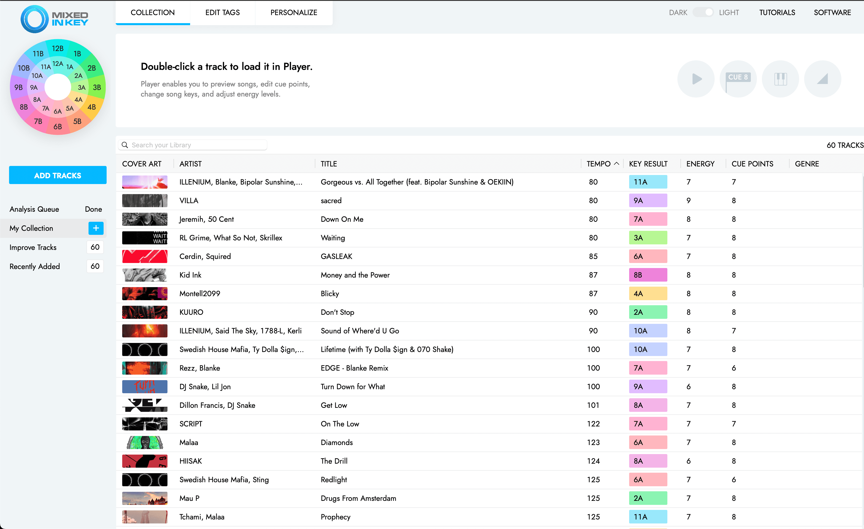
Task: Open the Personalize tab
Action: coord(293,13)
